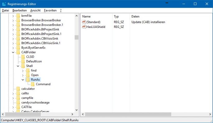Click the brmFile folder icon
The image size is (213, 123).
(x=18, y=16)
